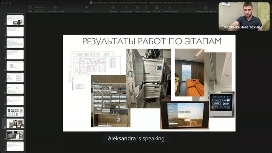Viewport: 272px width, 153px height.
Task: Select the room with orange sofa photo
Action: [x=190, y=73]
